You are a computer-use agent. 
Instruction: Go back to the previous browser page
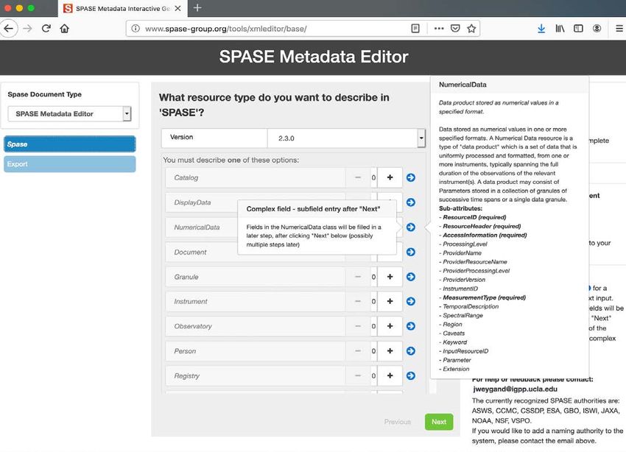click(9, 28)
